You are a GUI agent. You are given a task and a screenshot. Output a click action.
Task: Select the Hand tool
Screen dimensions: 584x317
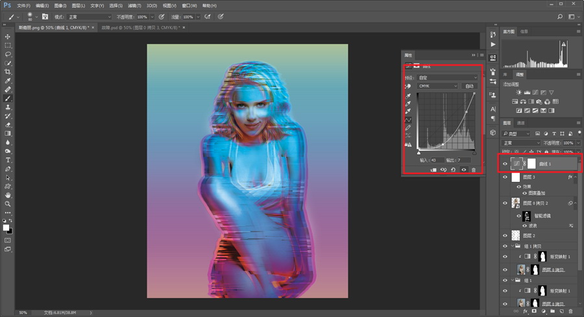click(7, 195)
